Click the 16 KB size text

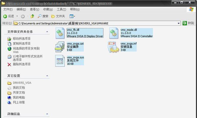coord(70,64)
